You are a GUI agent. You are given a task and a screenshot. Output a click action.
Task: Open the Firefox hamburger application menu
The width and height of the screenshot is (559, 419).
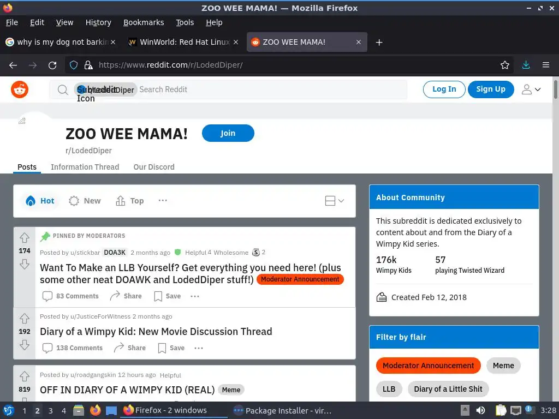(545, 65)
